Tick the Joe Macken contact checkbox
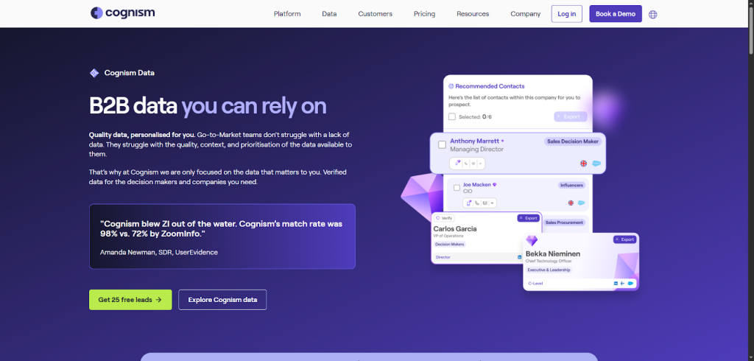This screenshot has width=754, height=361. (x=457, y=187)
